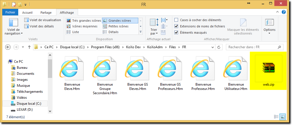The height and width of the screenshot is (125, 292).
Task: Select the web.zip archive file
Action: pos(269,71)
